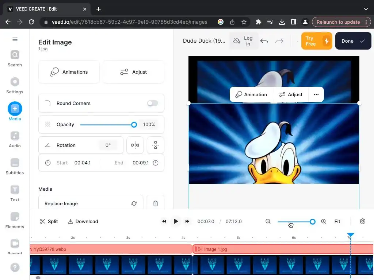Open browser downloads icon
Image resolution: width=374 pixels, height=280 pixels.
pos(282,22)
